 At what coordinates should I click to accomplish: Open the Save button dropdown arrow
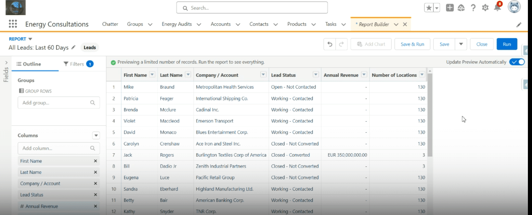pos(461,44)
